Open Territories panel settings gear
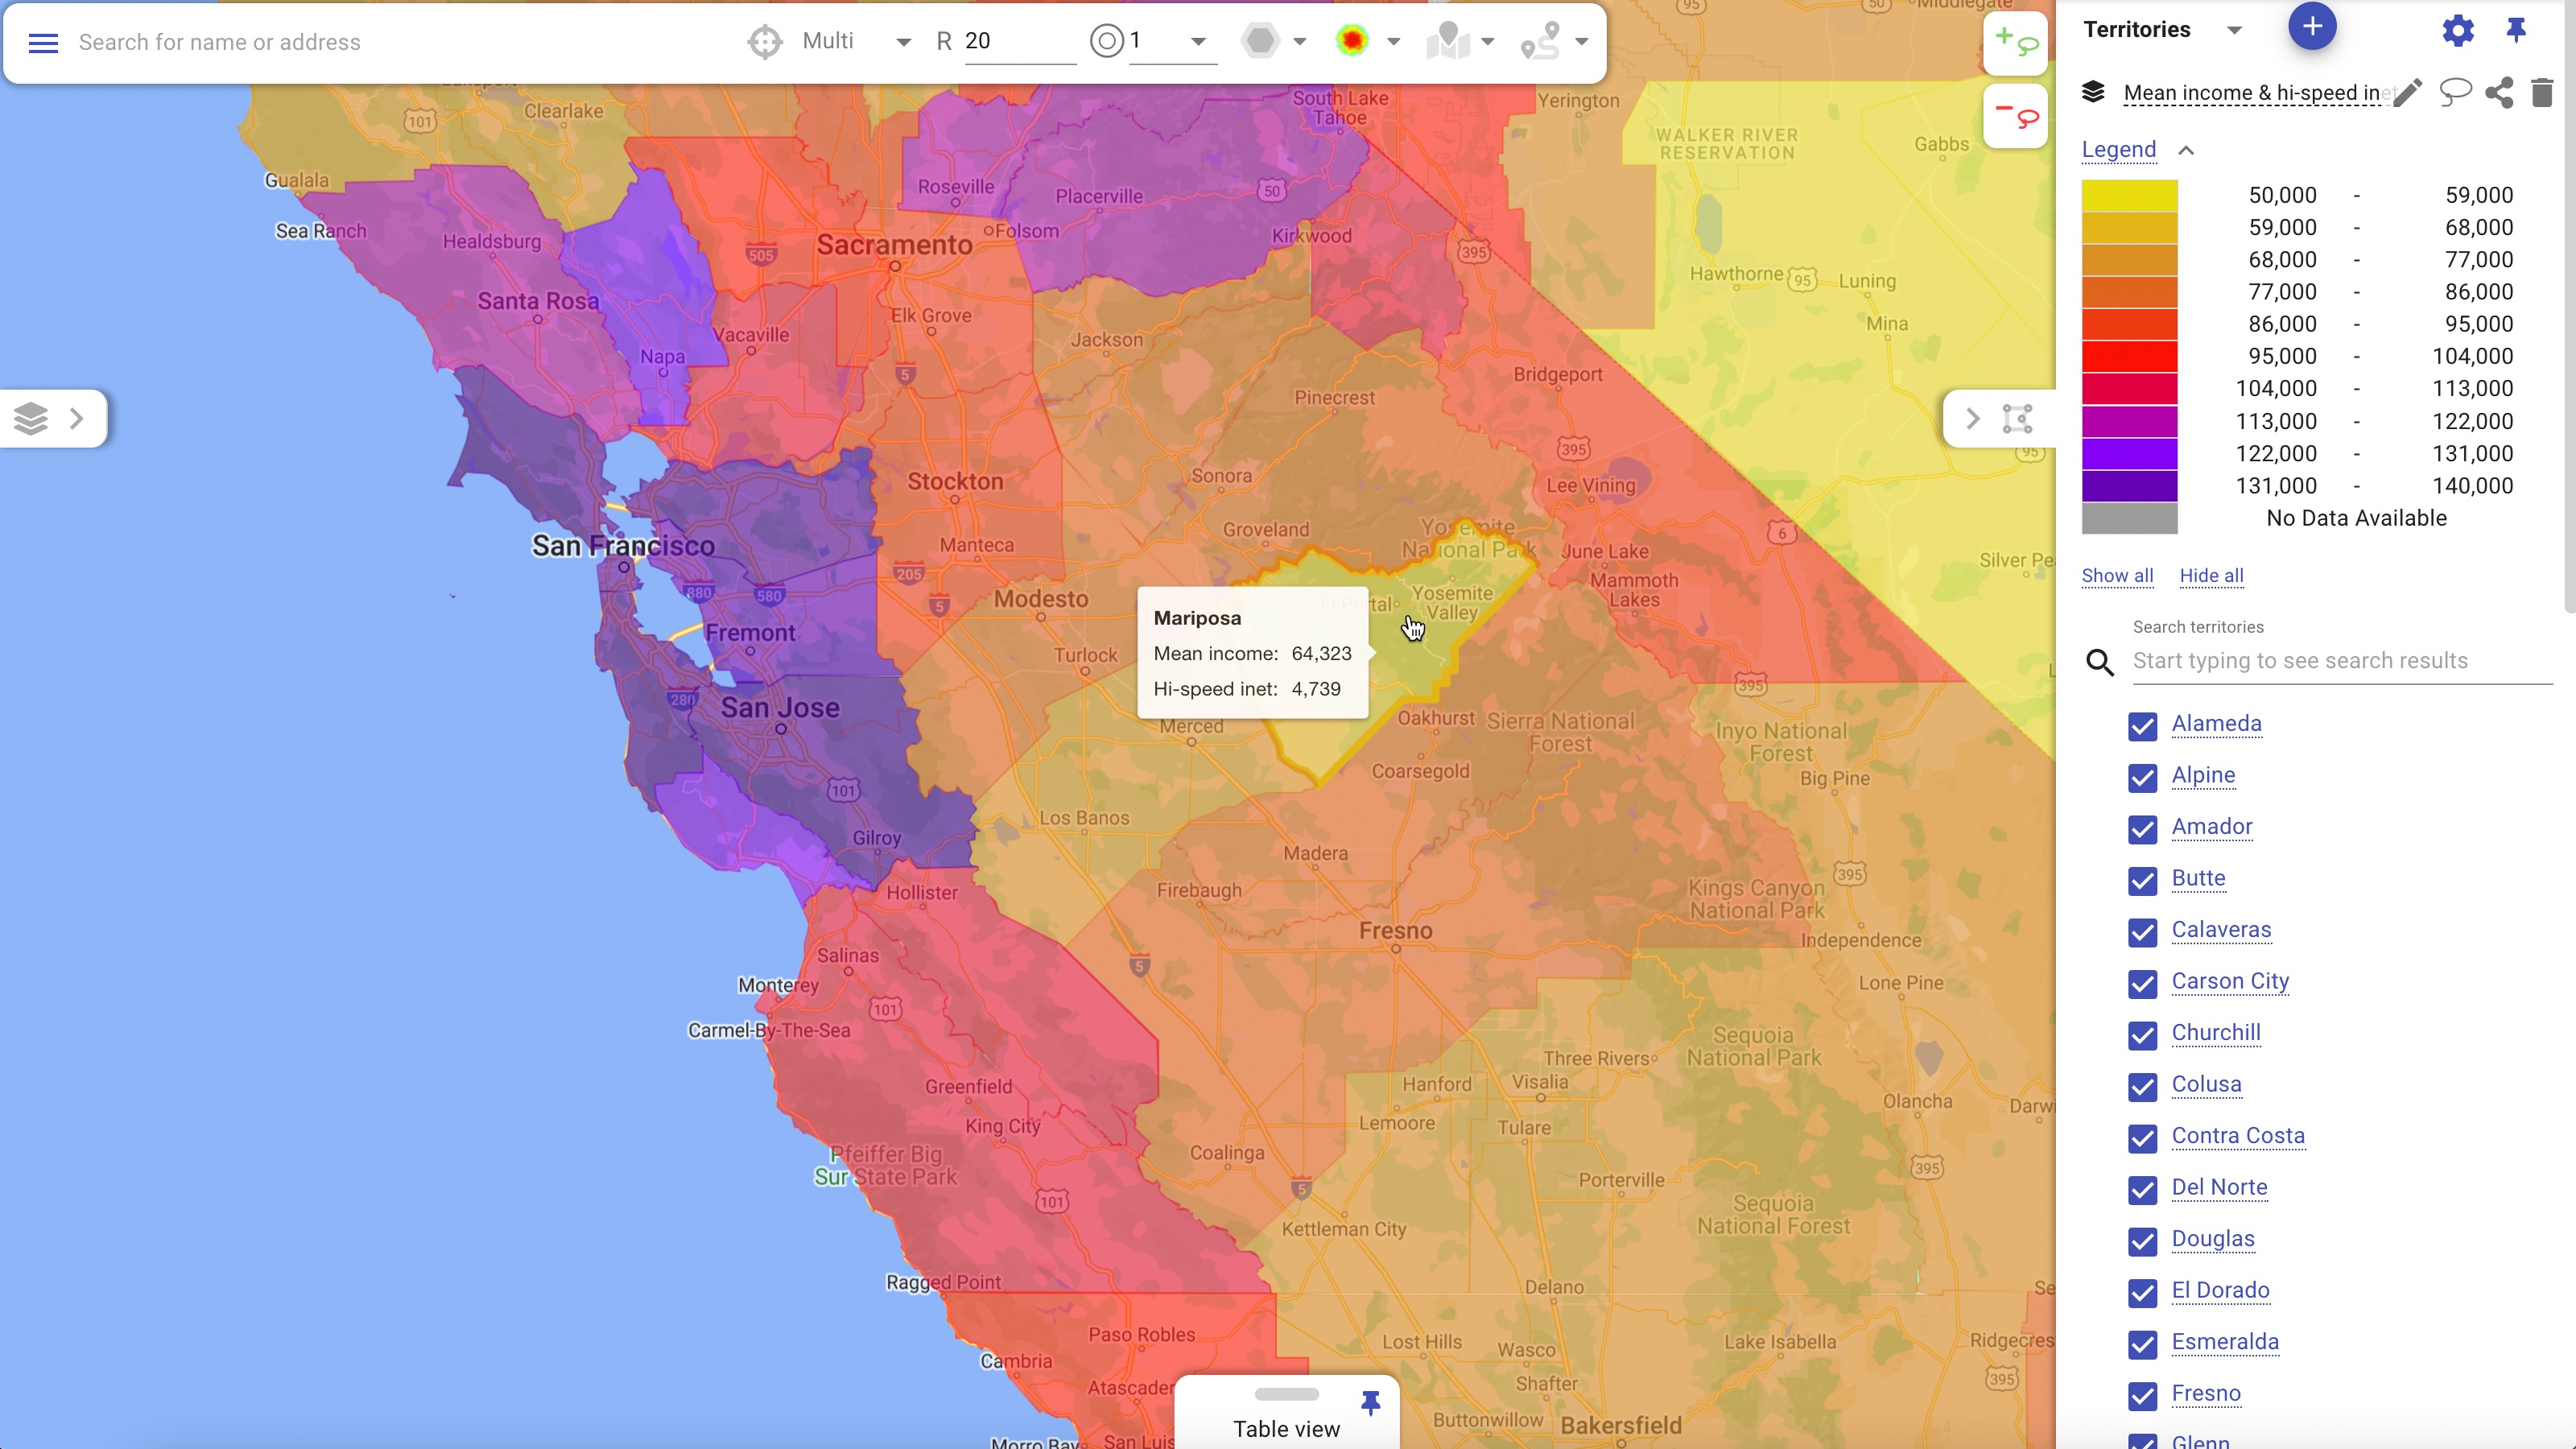This screenshot has width=2576, height=1449. 2458,30
